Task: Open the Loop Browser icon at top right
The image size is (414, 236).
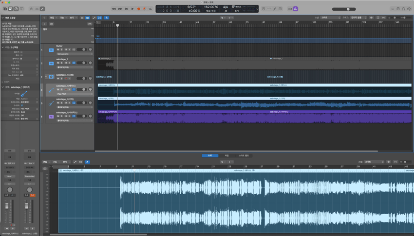Action: [404, 9]
